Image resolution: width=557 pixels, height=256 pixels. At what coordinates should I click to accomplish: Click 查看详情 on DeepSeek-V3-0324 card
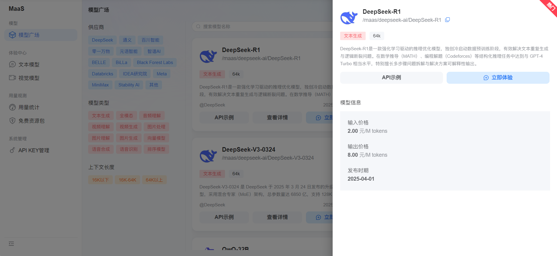(x=277, y=217)
